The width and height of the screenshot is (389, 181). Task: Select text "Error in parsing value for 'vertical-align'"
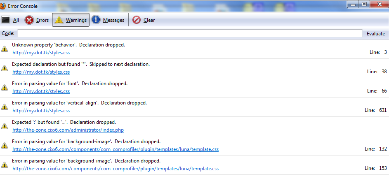(x=55, y=103)
